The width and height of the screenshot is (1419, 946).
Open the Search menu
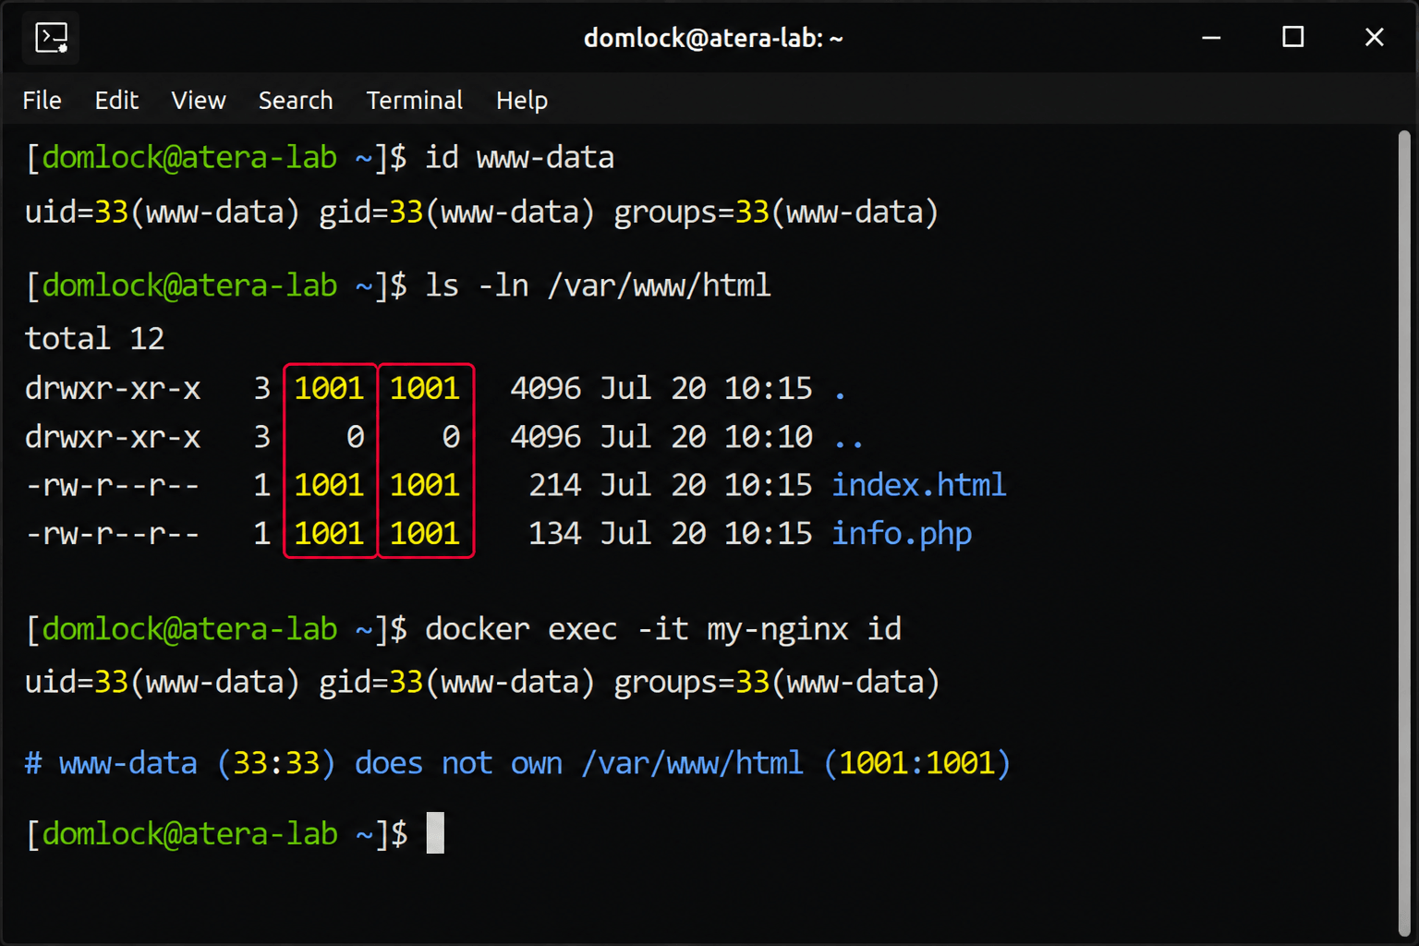[296, 100]
